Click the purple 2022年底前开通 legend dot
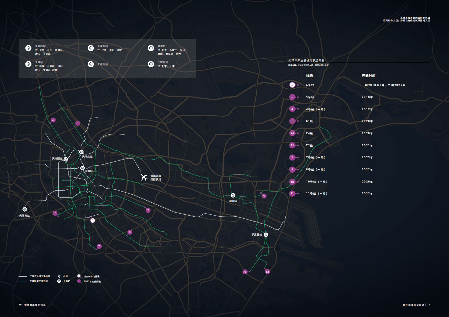 (79, 281)
